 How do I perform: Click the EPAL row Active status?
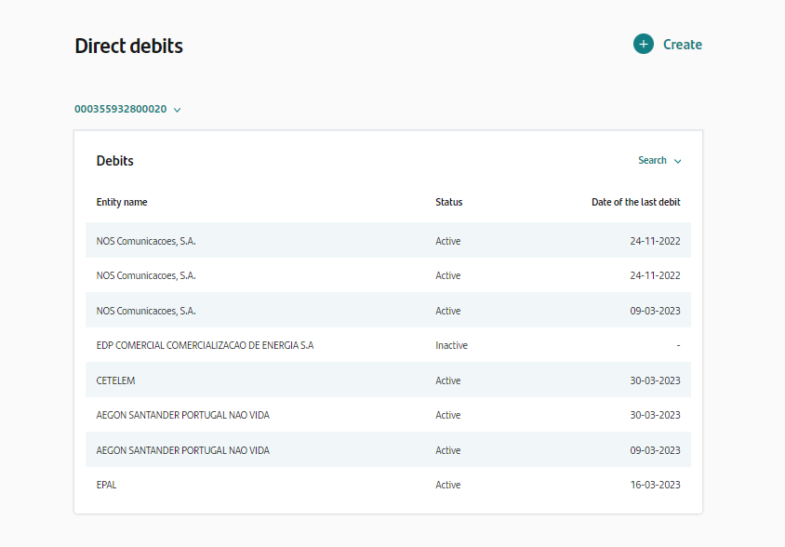(447, 485)
